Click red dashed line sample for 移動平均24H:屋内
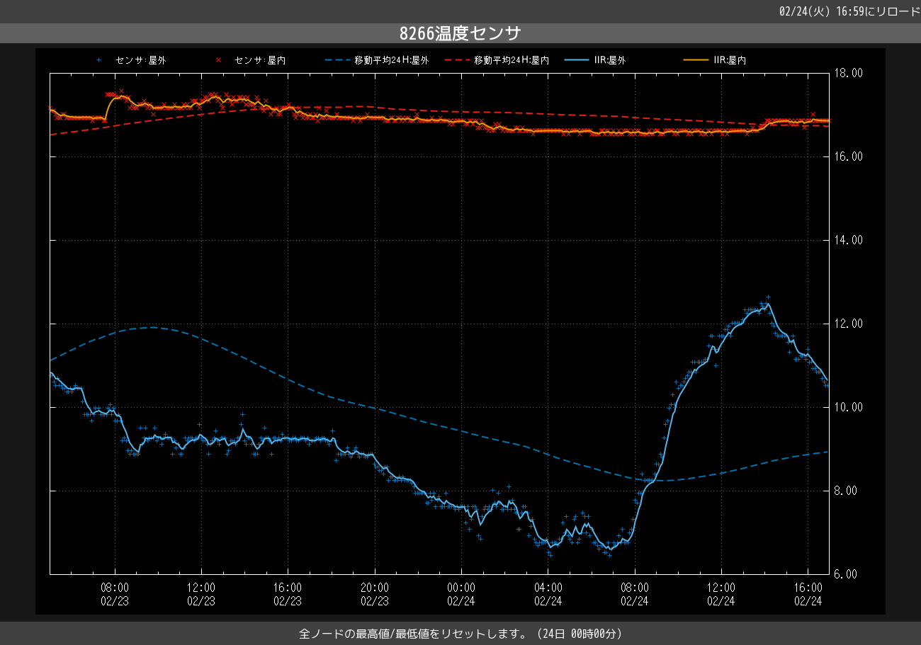Image resolution: width=921 pixels, height=645 pixels. coord(458,60)
